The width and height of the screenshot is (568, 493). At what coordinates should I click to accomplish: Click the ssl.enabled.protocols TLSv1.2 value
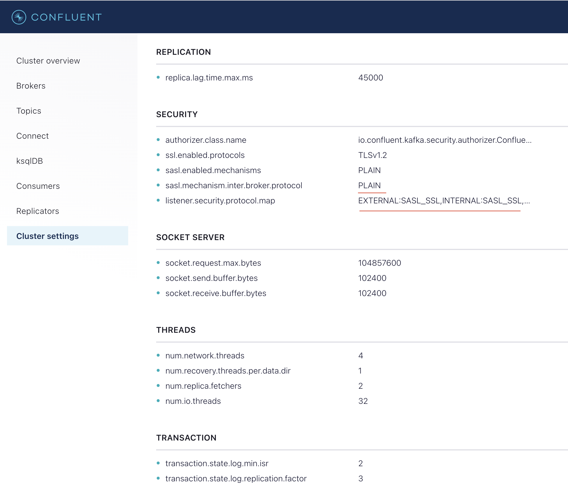pos(372,155)
